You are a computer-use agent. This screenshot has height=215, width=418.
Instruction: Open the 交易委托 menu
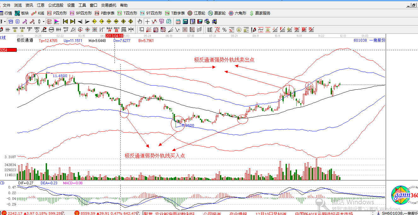[108, 5]
